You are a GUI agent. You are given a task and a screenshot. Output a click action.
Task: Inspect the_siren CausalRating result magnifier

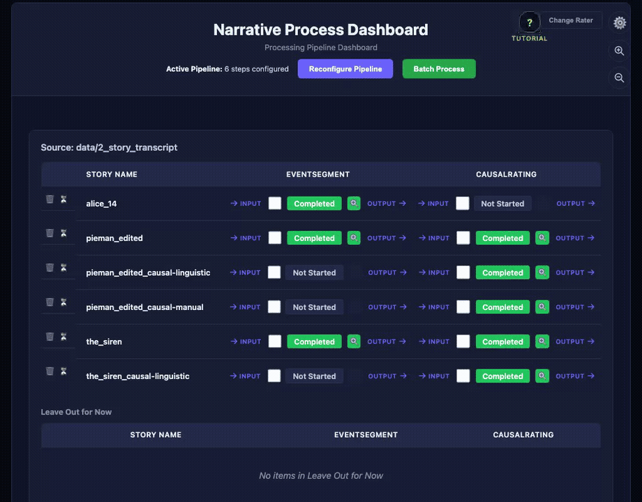point(542,341)
